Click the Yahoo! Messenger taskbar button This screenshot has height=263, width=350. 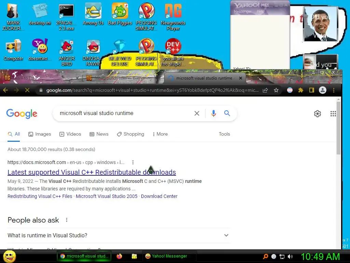(169, 256)
